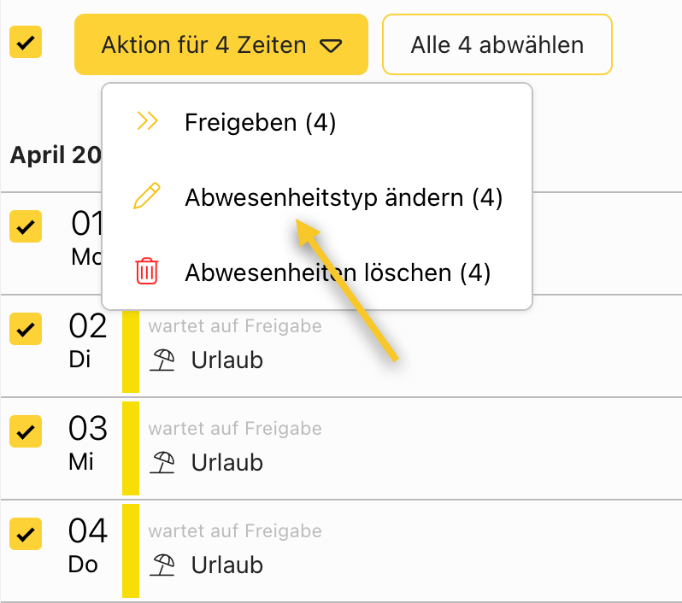
Task: Click the umbrella icon on 04 Do
Action: pos(162,565)
